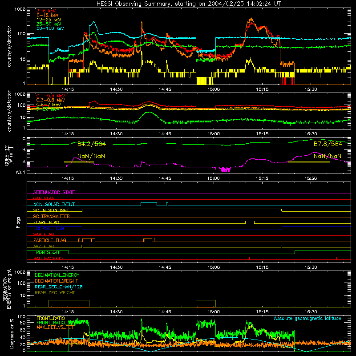Click the 0.8-7 MeV legend label
Viewport: 356px width, 356px height.
pos(49,105)
